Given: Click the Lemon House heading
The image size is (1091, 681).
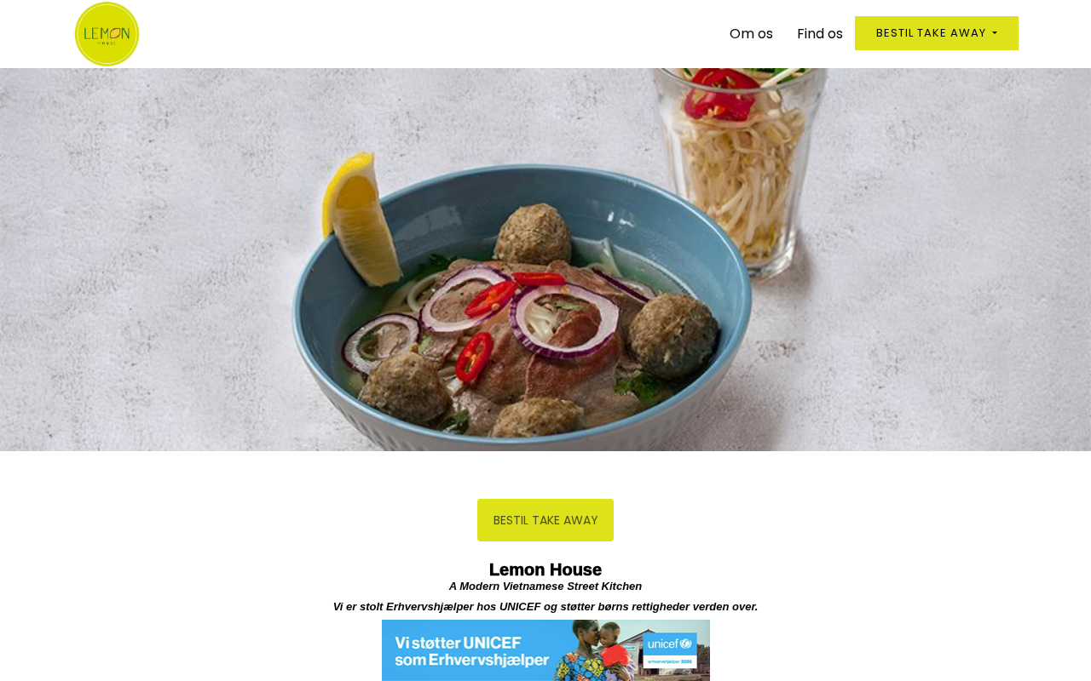Looking at the screenshot, I should coord(545,569).
